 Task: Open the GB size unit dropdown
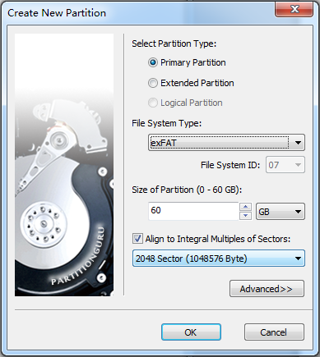point(281,212)
